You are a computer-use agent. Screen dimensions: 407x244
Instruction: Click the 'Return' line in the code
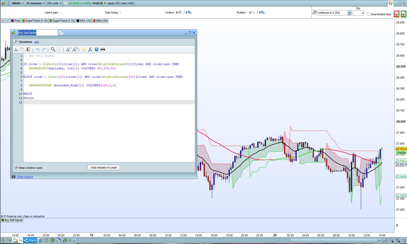point(29,98)
